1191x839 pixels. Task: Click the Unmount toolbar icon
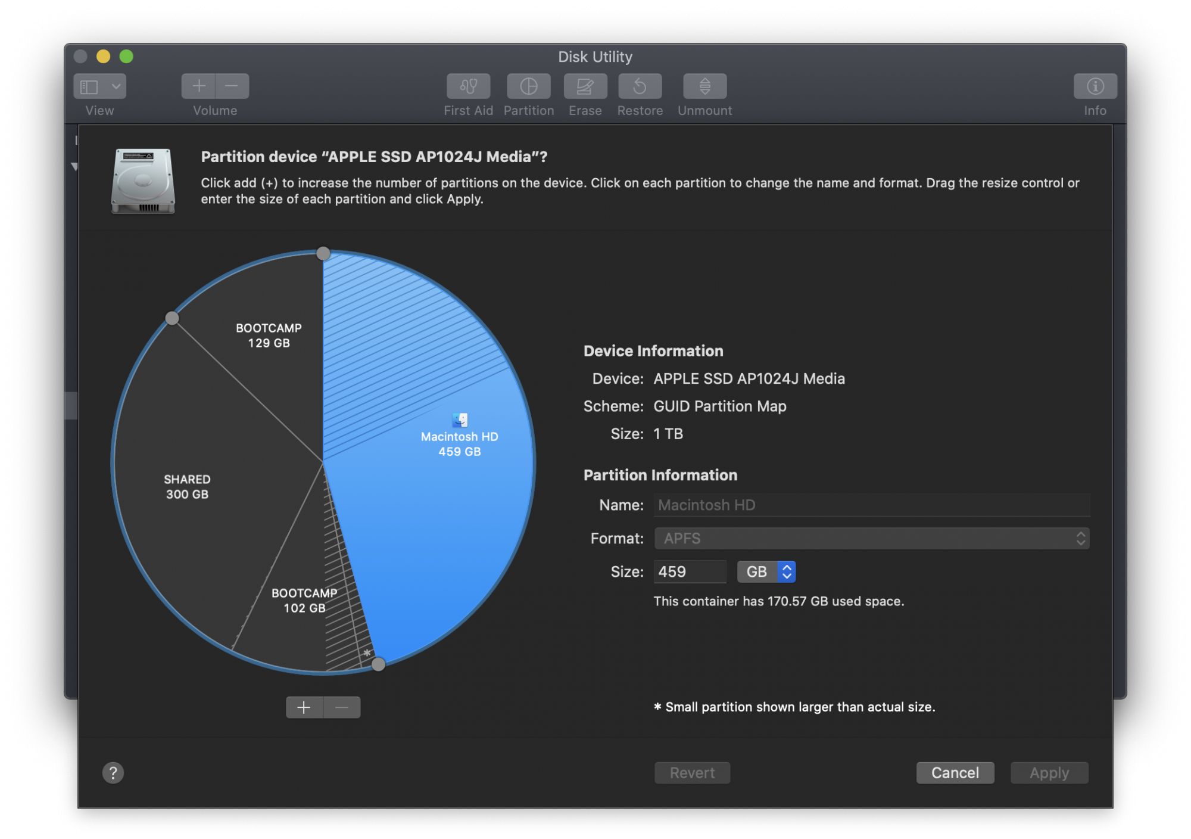click(704, 86)
